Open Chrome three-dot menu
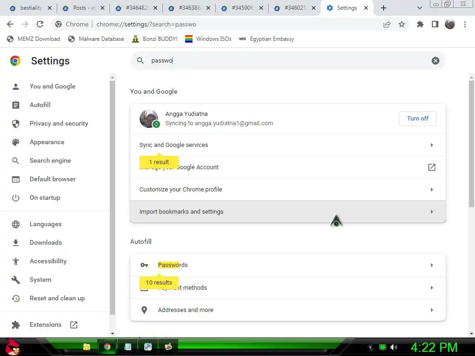 coord(465,24)
